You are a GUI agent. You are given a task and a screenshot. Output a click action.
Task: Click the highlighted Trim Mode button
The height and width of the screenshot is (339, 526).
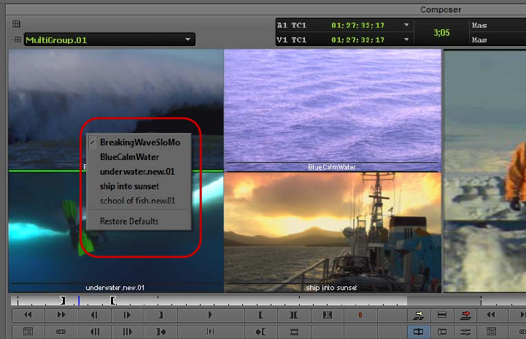418,332
